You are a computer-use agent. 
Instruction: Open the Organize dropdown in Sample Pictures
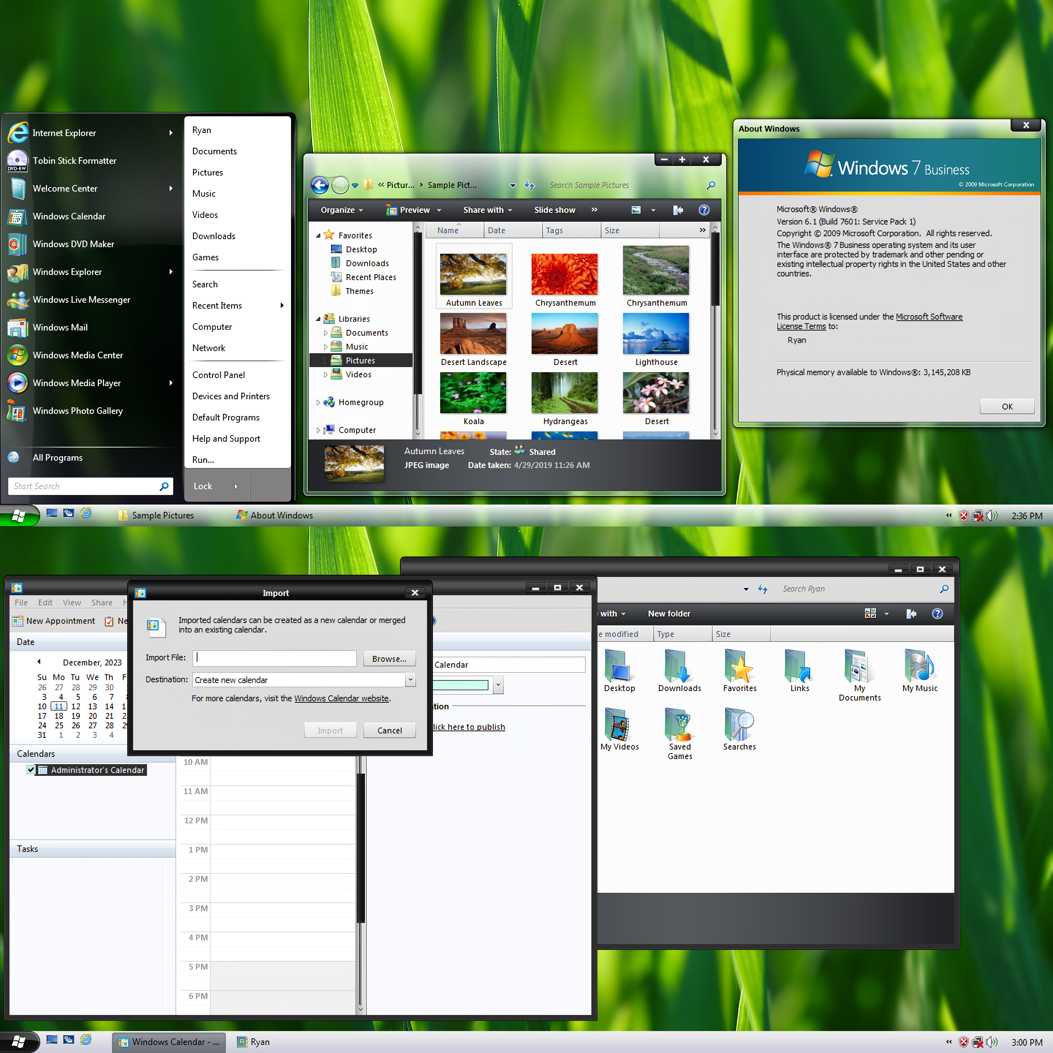pos(342,210)
